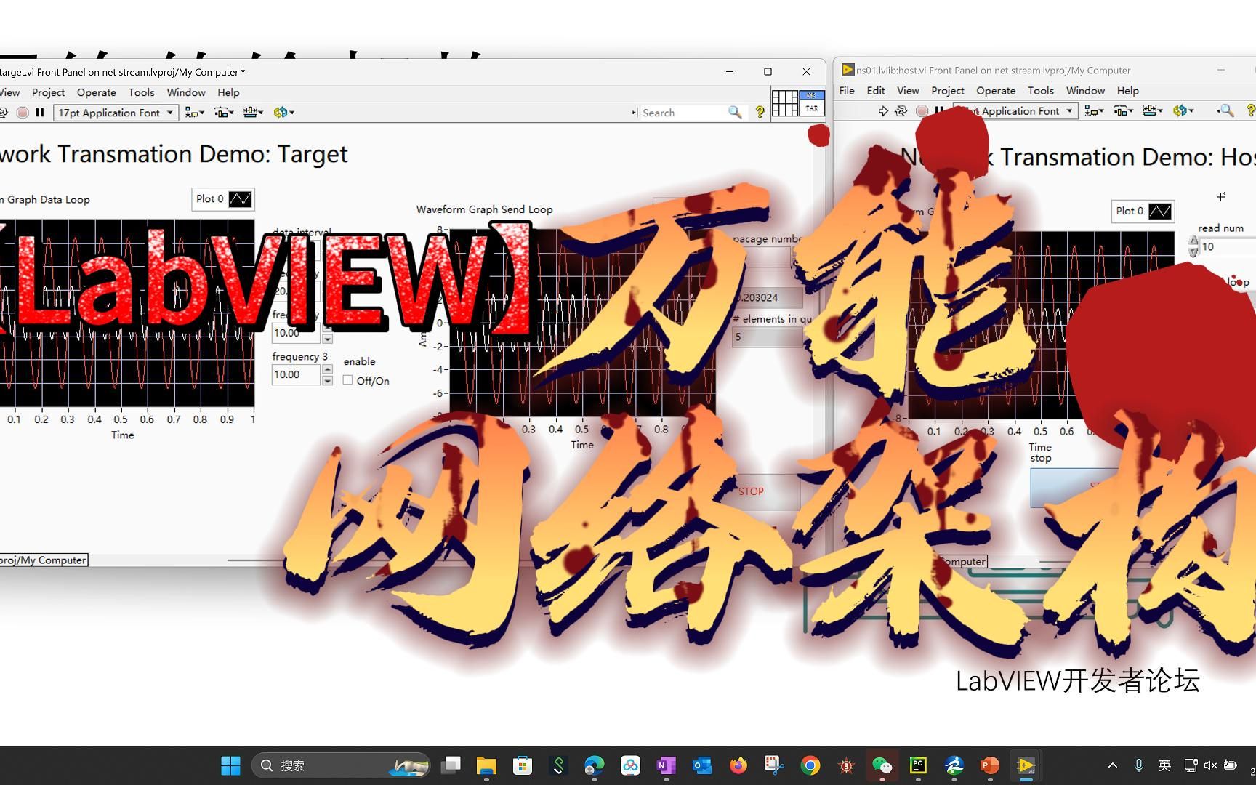The image size is (1256, 785).
Task: Open Window menu in Target window
Action: coord(186,92)
